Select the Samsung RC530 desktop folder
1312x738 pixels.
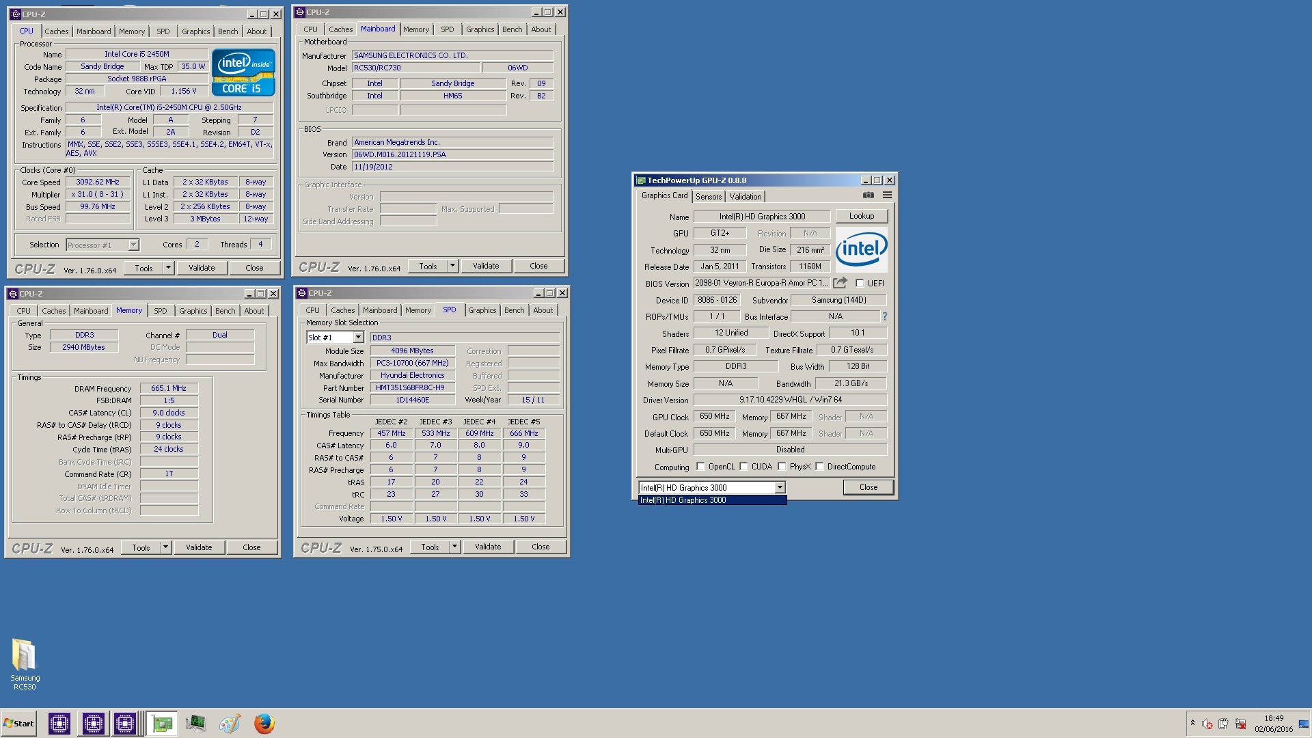tap(25, 664)
